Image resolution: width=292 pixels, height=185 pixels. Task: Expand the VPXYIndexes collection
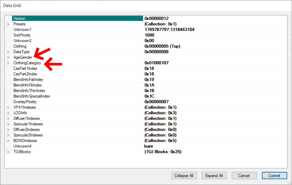8,107
